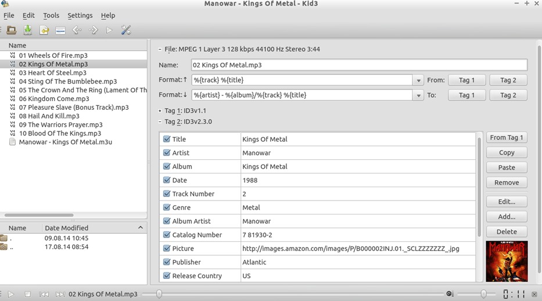Select 01 Wheels Of Fire.mp3 file icon

pos(13,55)
